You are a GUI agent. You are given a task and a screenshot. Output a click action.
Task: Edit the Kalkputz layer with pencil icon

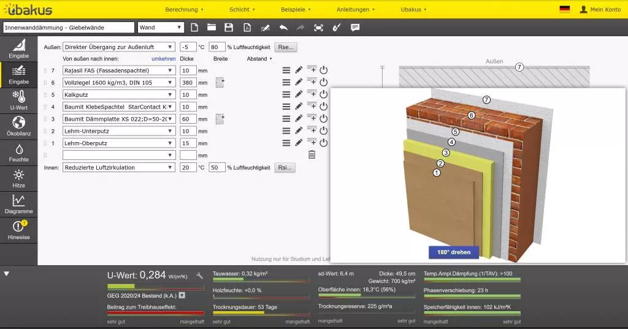click(299, 94)
